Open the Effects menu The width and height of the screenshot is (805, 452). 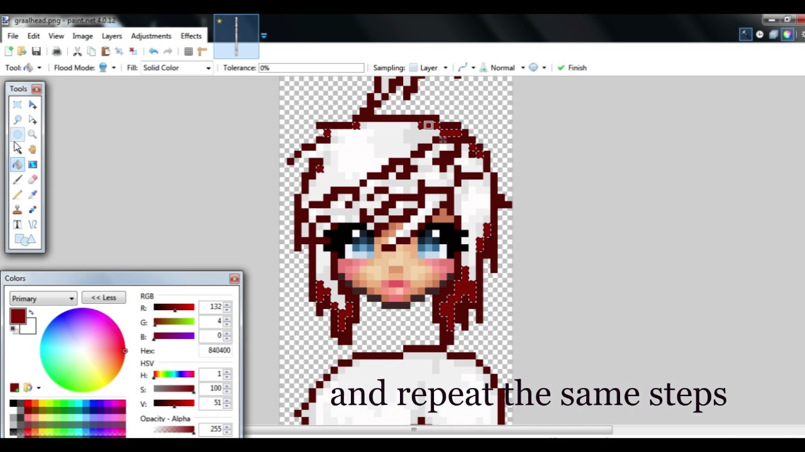pos(191,36)
